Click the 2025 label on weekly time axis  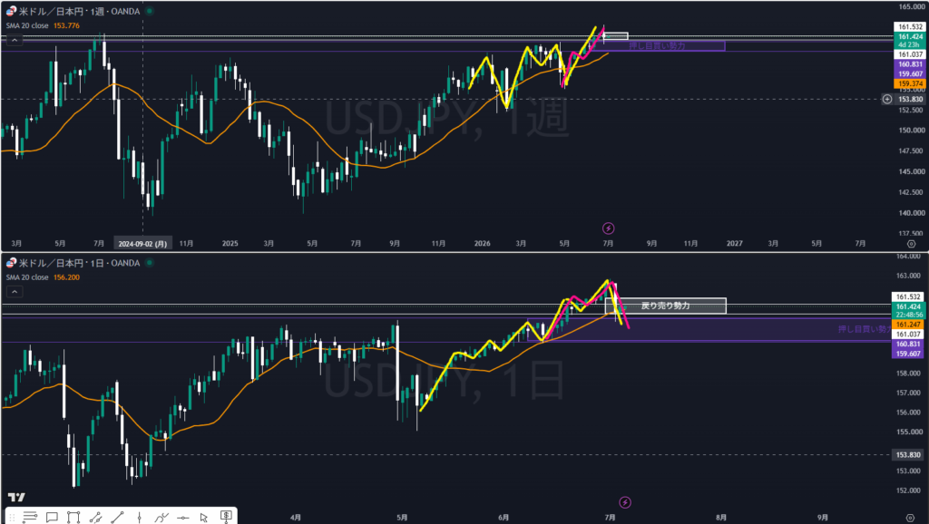230,243
